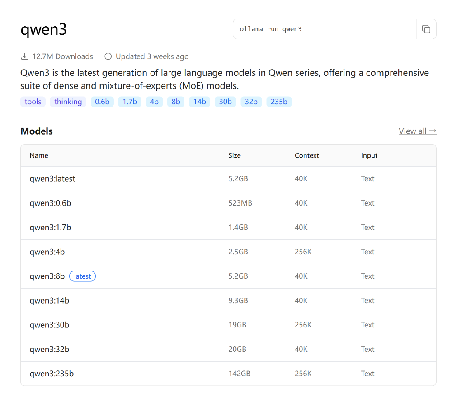Open the qwen3:235b model entry
This screenshot has height=411, width=452.
52,374
